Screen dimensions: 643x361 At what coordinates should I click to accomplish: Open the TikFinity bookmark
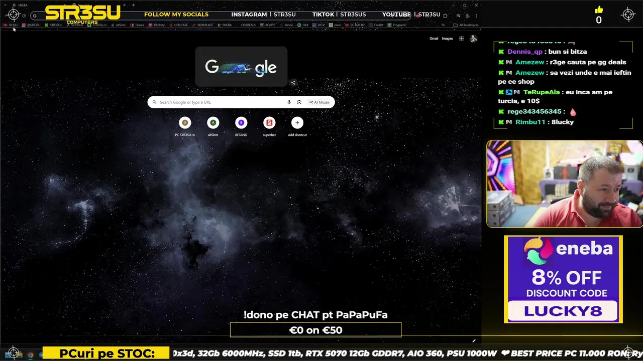[156, 25]
